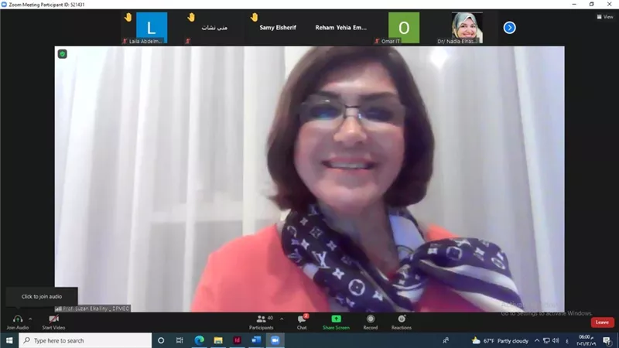Open the notification center icon
This screenshot has height=348, width=619.
point(607,340)
